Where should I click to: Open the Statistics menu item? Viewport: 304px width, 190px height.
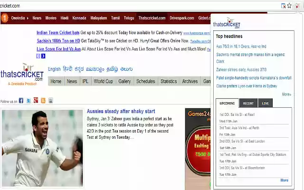click(169, 81)
